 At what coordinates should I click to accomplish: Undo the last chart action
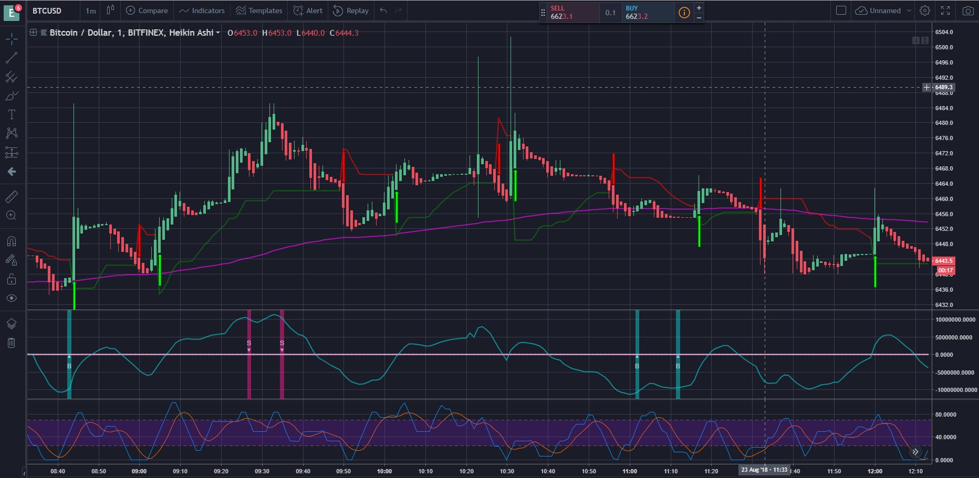point(383,10)
